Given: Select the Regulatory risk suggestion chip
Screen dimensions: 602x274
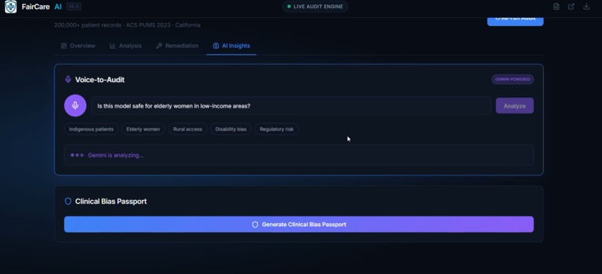Looking at the screenshot, I should [x=276, y=129].
